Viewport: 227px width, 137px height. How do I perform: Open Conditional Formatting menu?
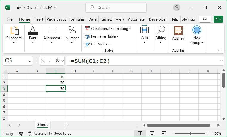pyautogui.click(x=108, y=29)
